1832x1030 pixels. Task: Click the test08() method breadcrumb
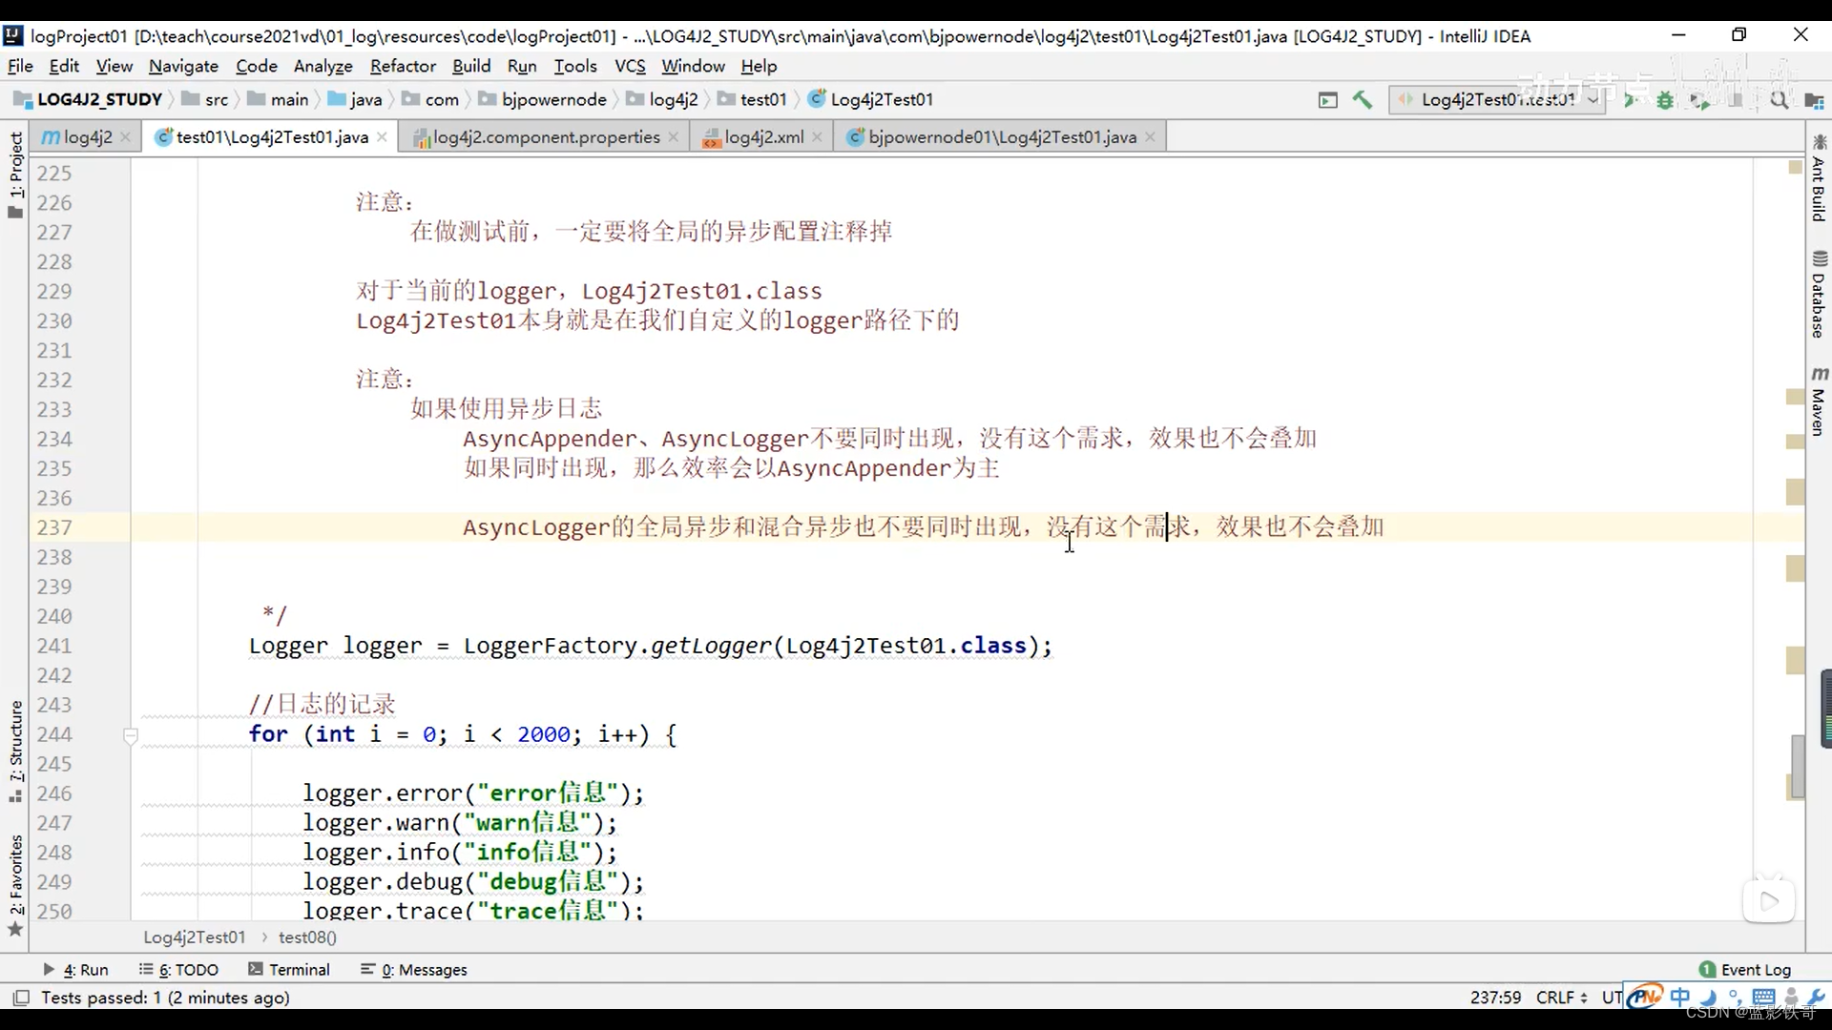(307, 937)
